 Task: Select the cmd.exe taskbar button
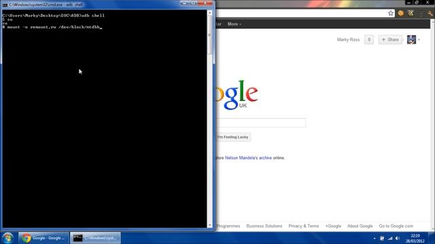[x=95, y=238]
